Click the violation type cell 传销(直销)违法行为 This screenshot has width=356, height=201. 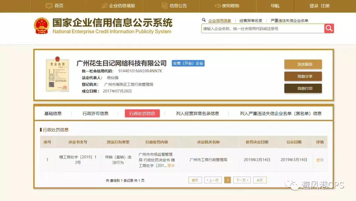point(118,160)
